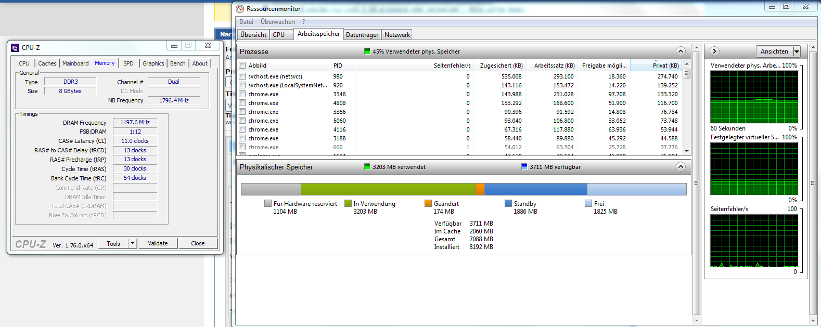Image resolution: width=821 pixels, height=327 pixels.
Task: Click the Installiert 8192 MB value
Action: click(481, 247)
